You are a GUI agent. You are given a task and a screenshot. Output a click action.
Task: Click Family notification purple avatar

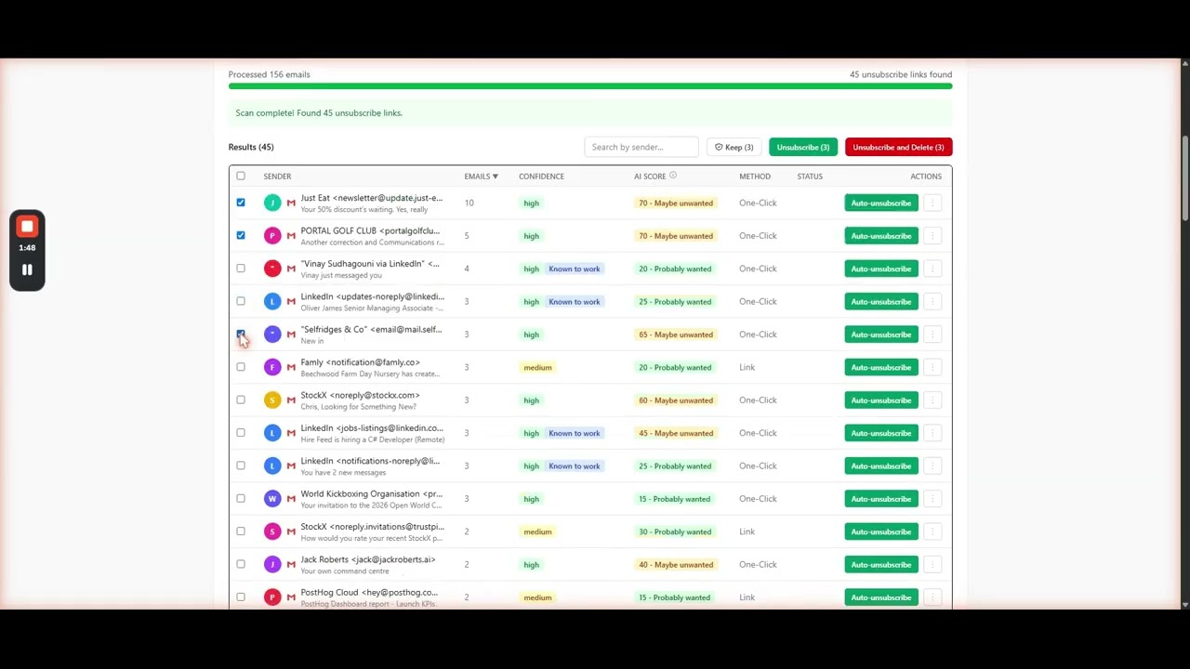point(271,367)
